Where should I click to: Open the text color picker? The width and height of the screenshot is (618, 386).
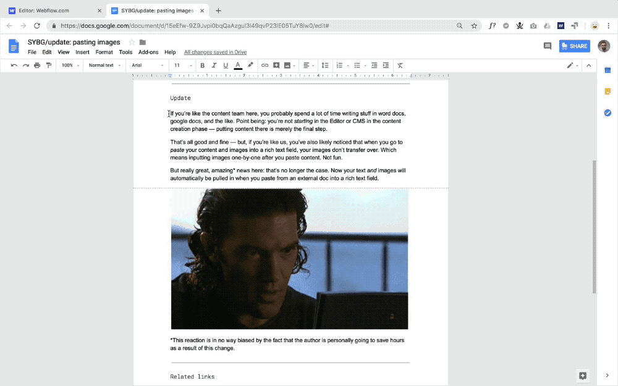238,65
